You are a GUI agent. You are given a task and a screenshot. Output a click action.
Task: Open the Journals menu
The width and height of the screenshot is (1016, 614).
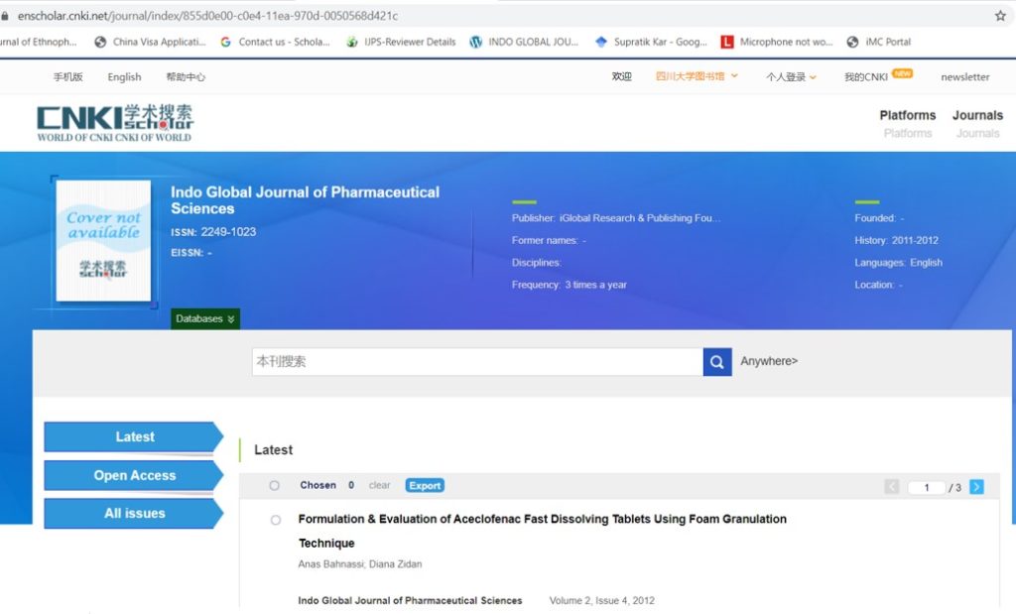pyautogui.click(x=977, y=115)
